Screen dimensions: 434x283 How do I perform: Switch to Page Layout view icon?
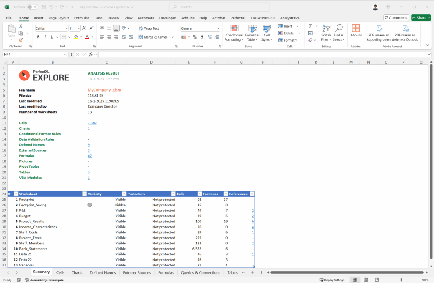coord(366,280)
